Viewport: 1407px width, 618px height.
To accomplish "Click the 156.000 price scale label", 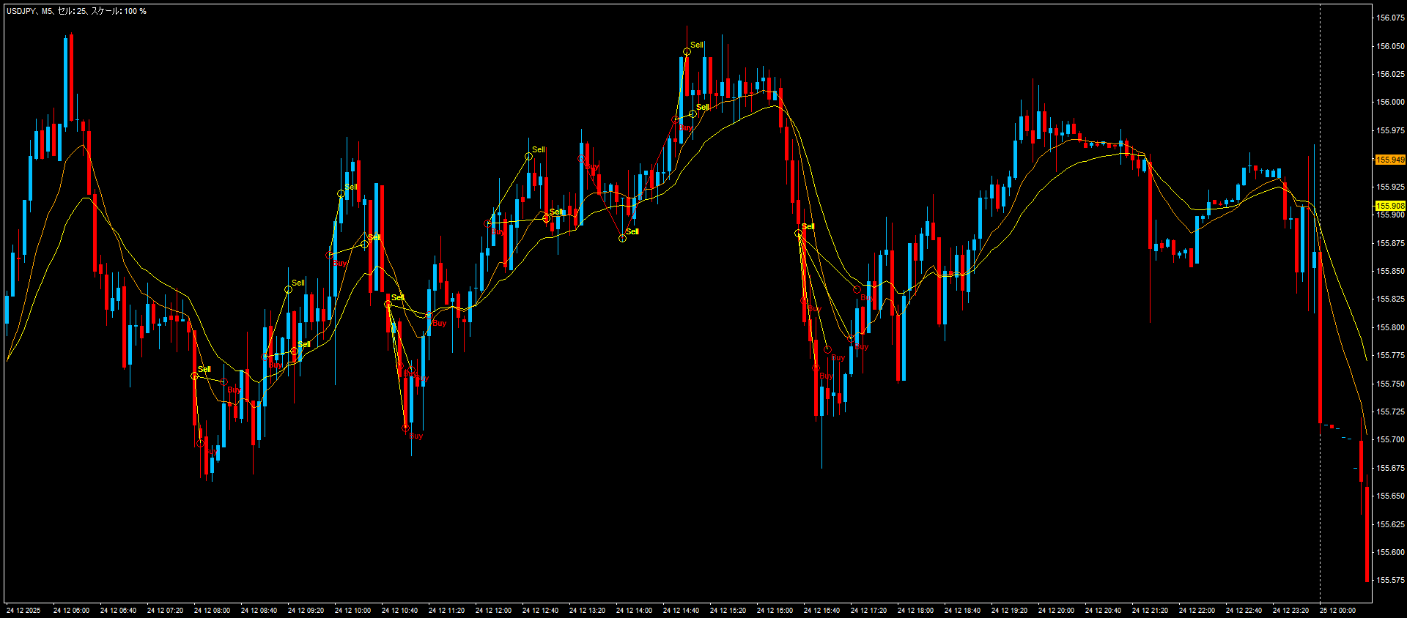I will click(1390, 103).
